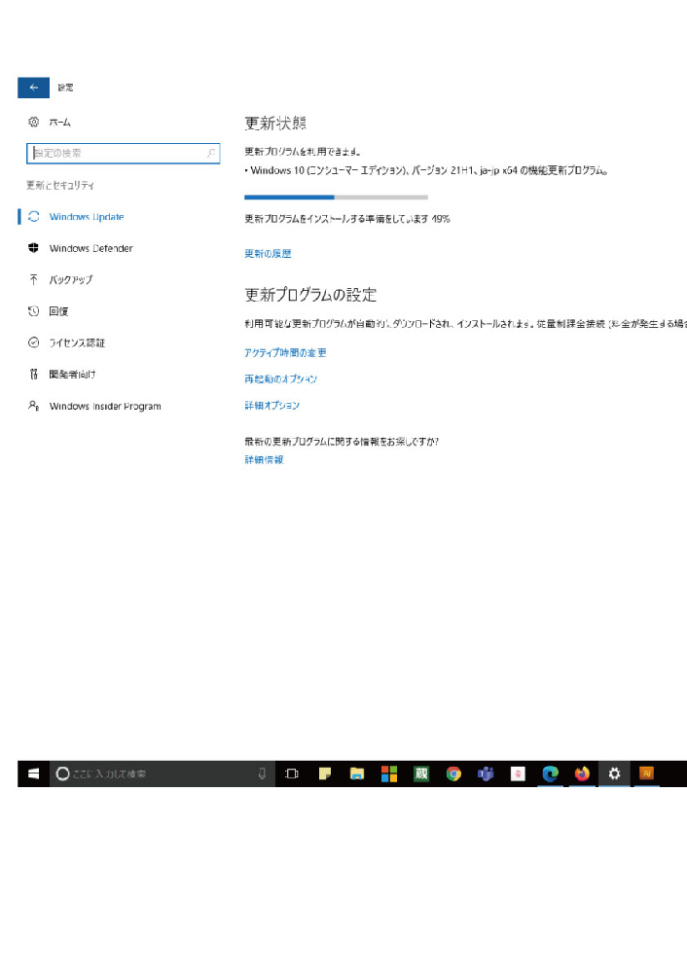687x972 pixels.
Task: Click the 更新とセキュリティ section label
Action: click(x=60, y=185)
